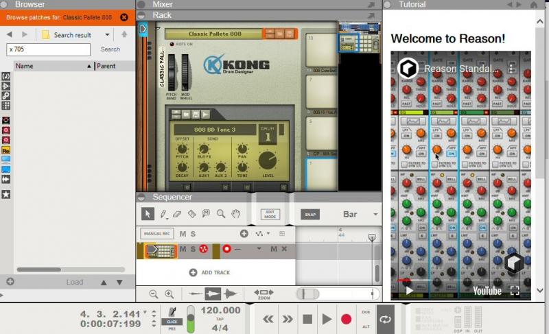Open the Search result location dropdown
The width and height of the screenshot is (549, 334).
coord(107,34)
